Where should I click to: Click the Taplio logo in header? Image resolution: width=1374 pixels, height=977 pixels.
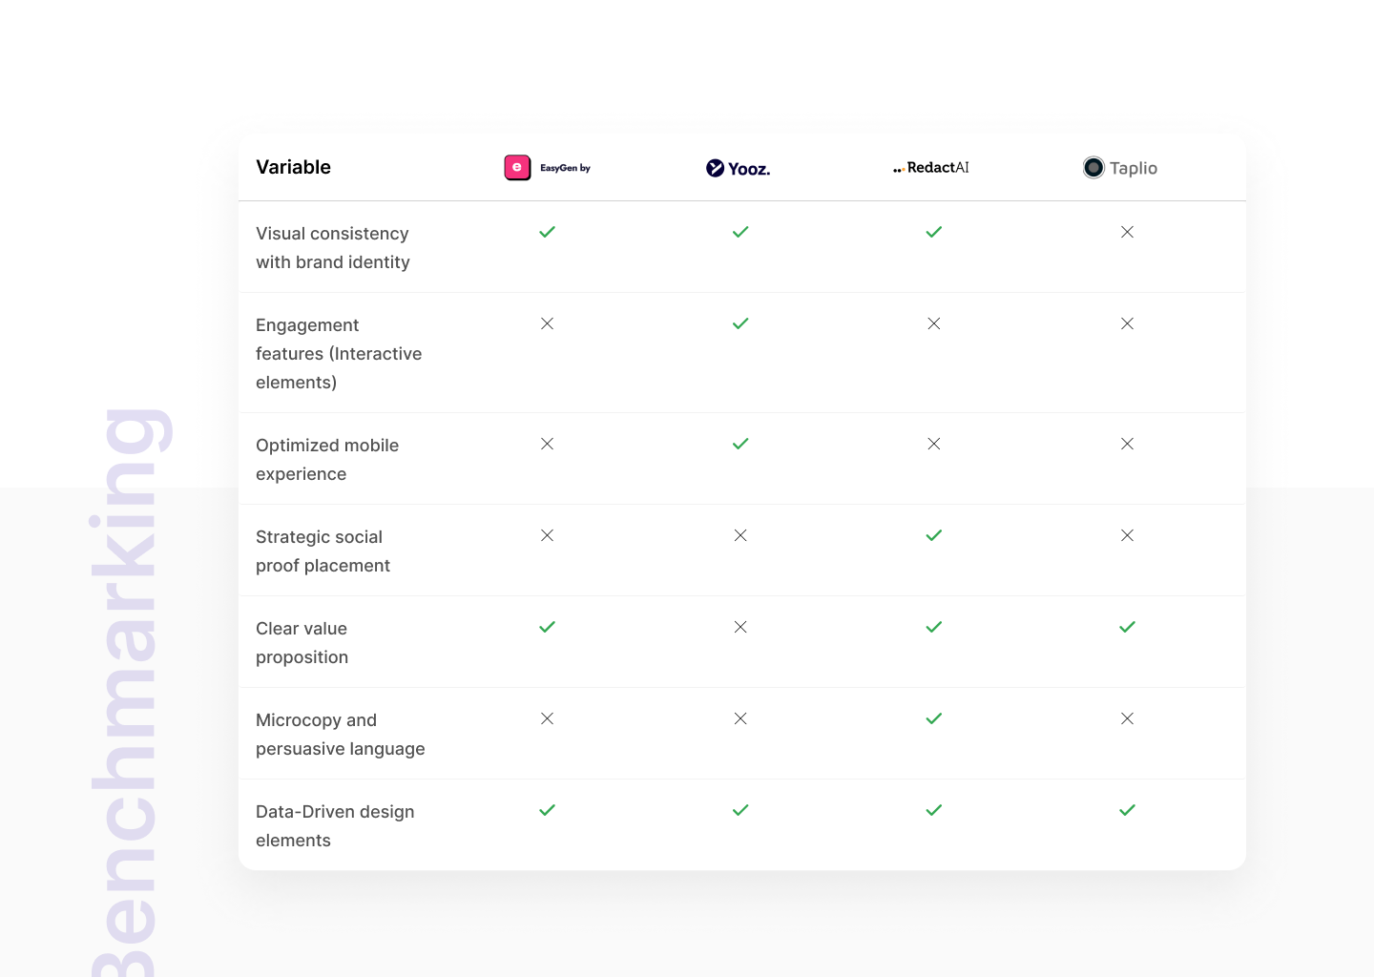pyautogui.click(x=1120, y=168)
